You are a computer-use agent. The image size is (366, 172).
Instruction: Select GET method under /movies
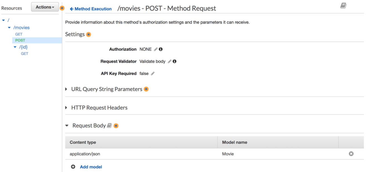coord(19,34)
